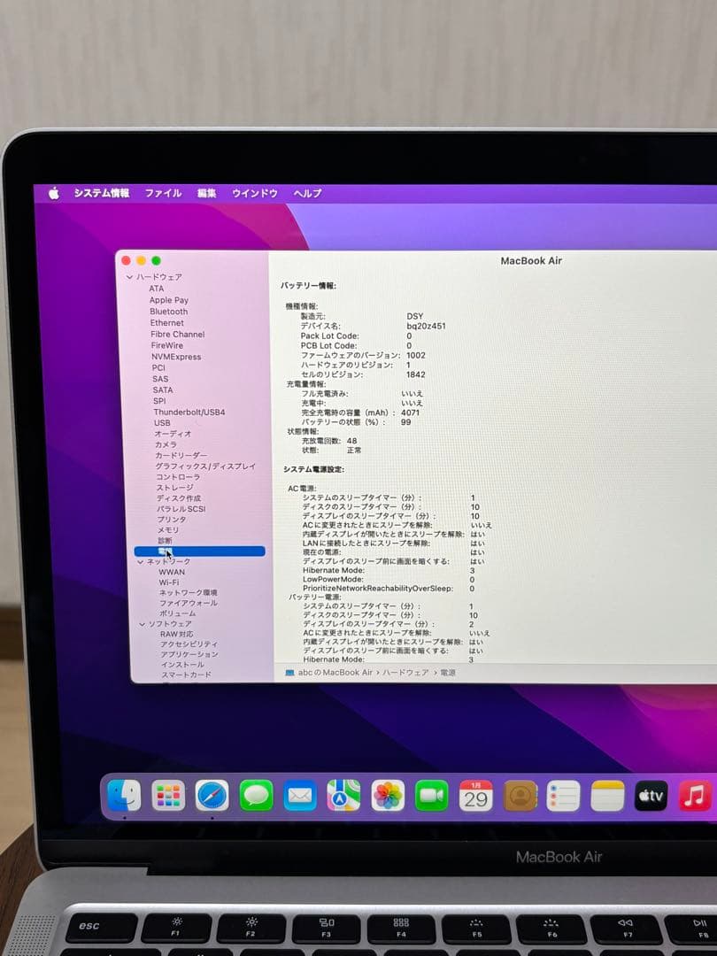Select Wi-Fi in the sidebar
This screenshot has width=717, height=956.
tap(168, 582)
